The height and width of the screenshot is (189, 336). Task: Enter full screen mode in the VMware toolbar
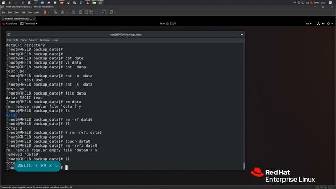click(91, 13)
